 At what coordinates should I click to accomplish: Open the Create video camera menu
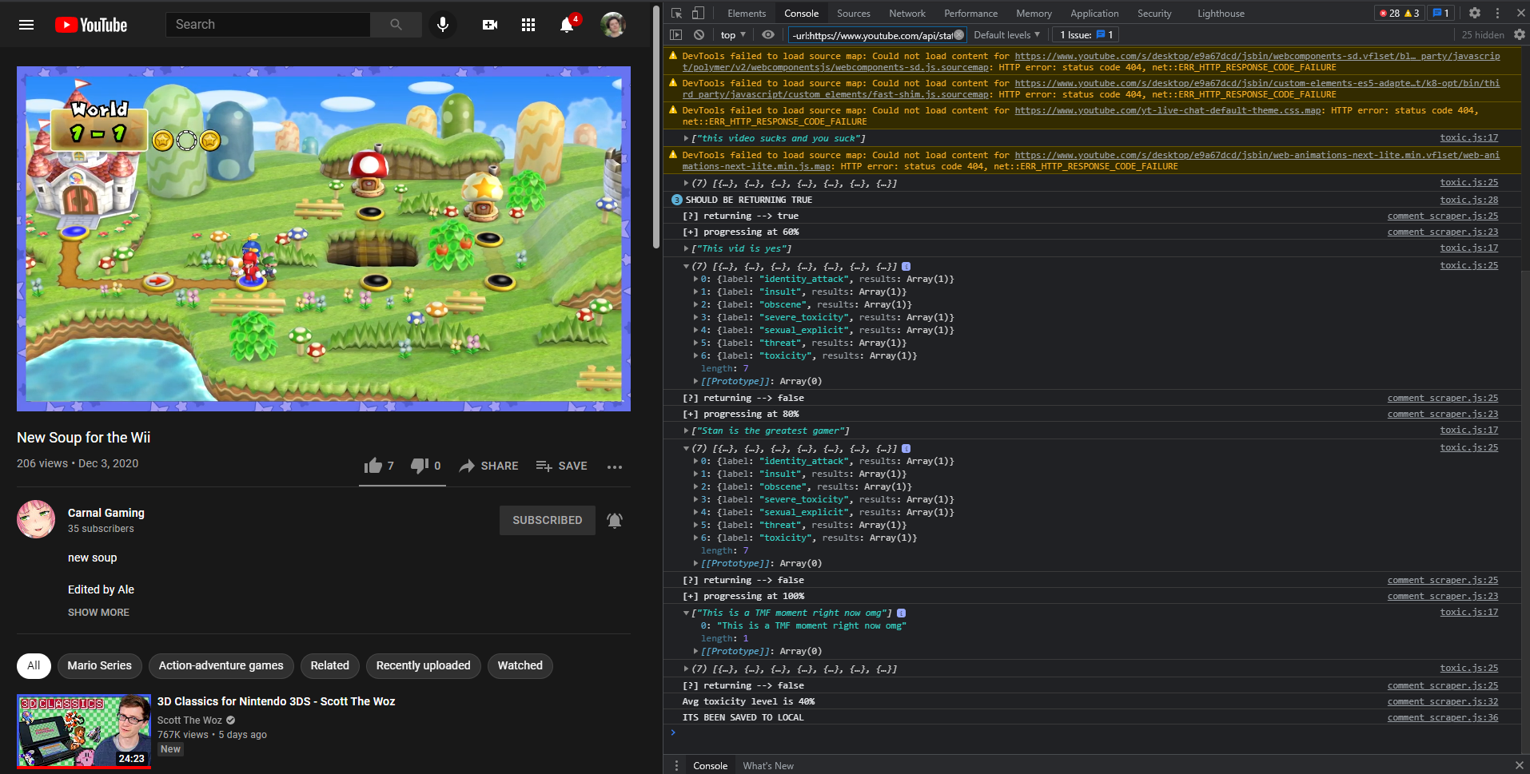[490, 25]
